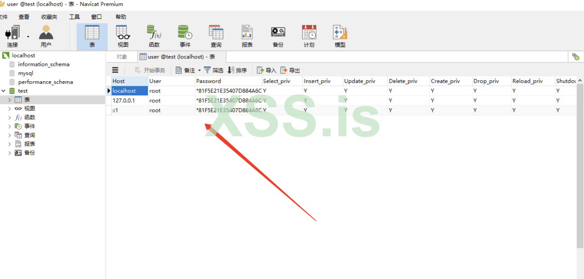Click the Update_priv column header

365,81
